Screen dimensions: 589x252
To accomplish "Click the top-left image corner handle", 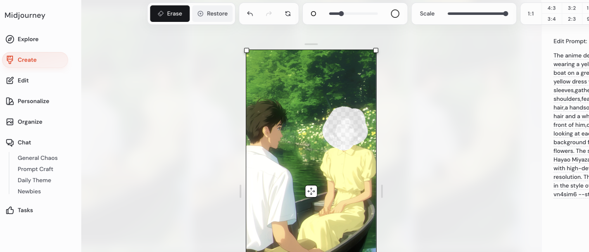I will click(247, 50).
